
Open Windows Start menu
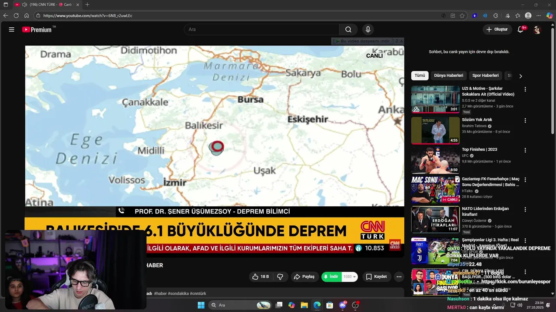(x=201, y=305)
